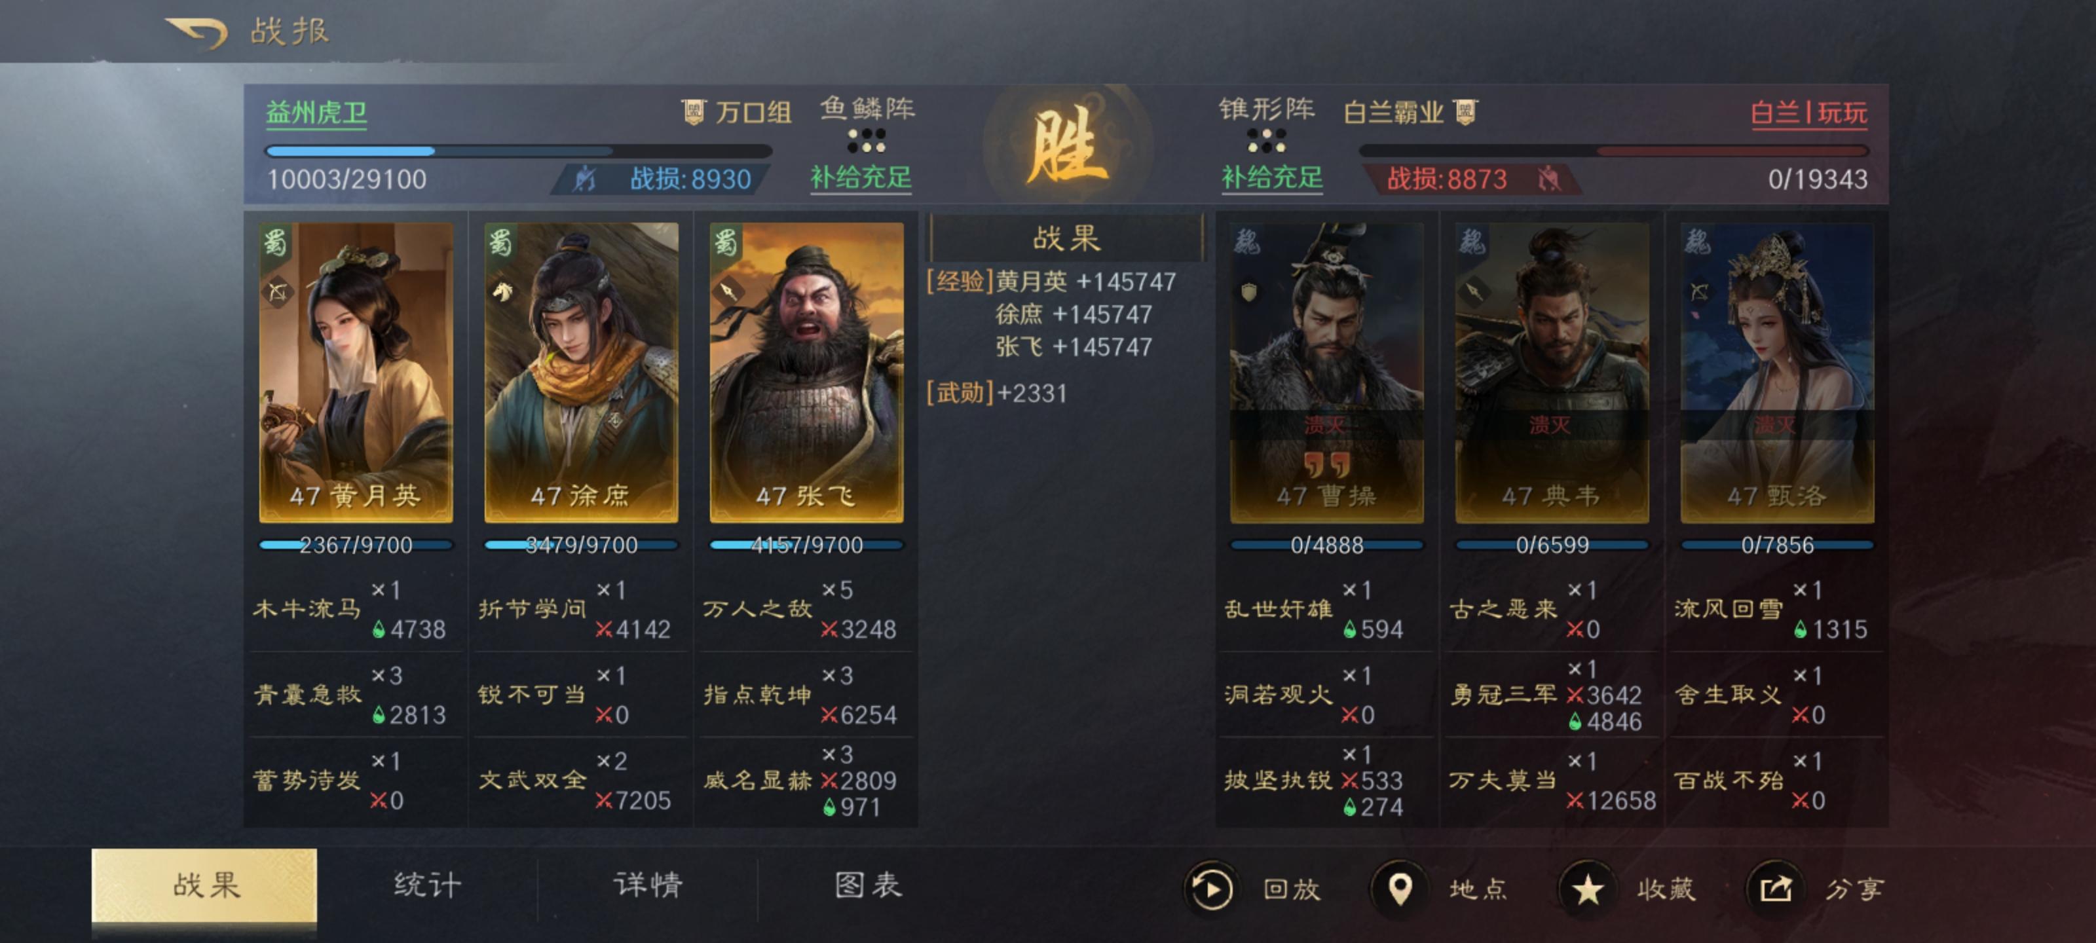The image size is (2096, 943).
Task: Click the star favorite icon
Action: click(x=1586, y=889)
